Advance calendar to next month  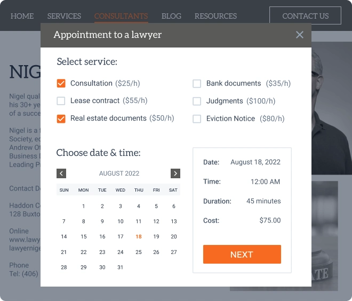click(175, 173)
